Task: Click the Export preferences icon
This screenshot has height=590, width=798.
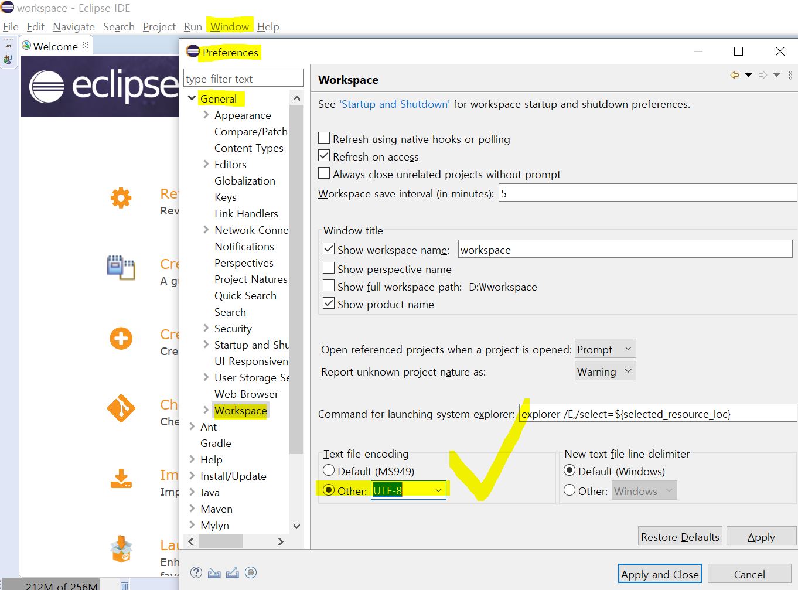Action: [x=232, y=573]
